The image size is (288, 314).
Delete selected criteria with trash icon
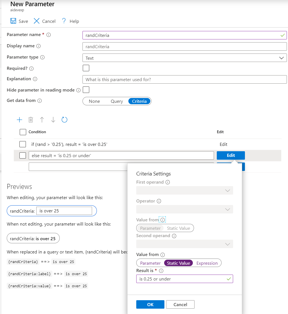(31, 120)
